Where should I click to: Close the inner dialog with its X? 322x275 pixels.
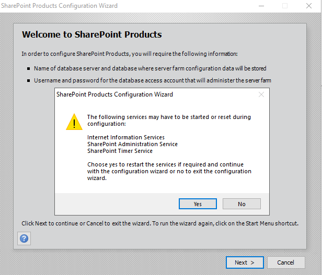[261, 94]
